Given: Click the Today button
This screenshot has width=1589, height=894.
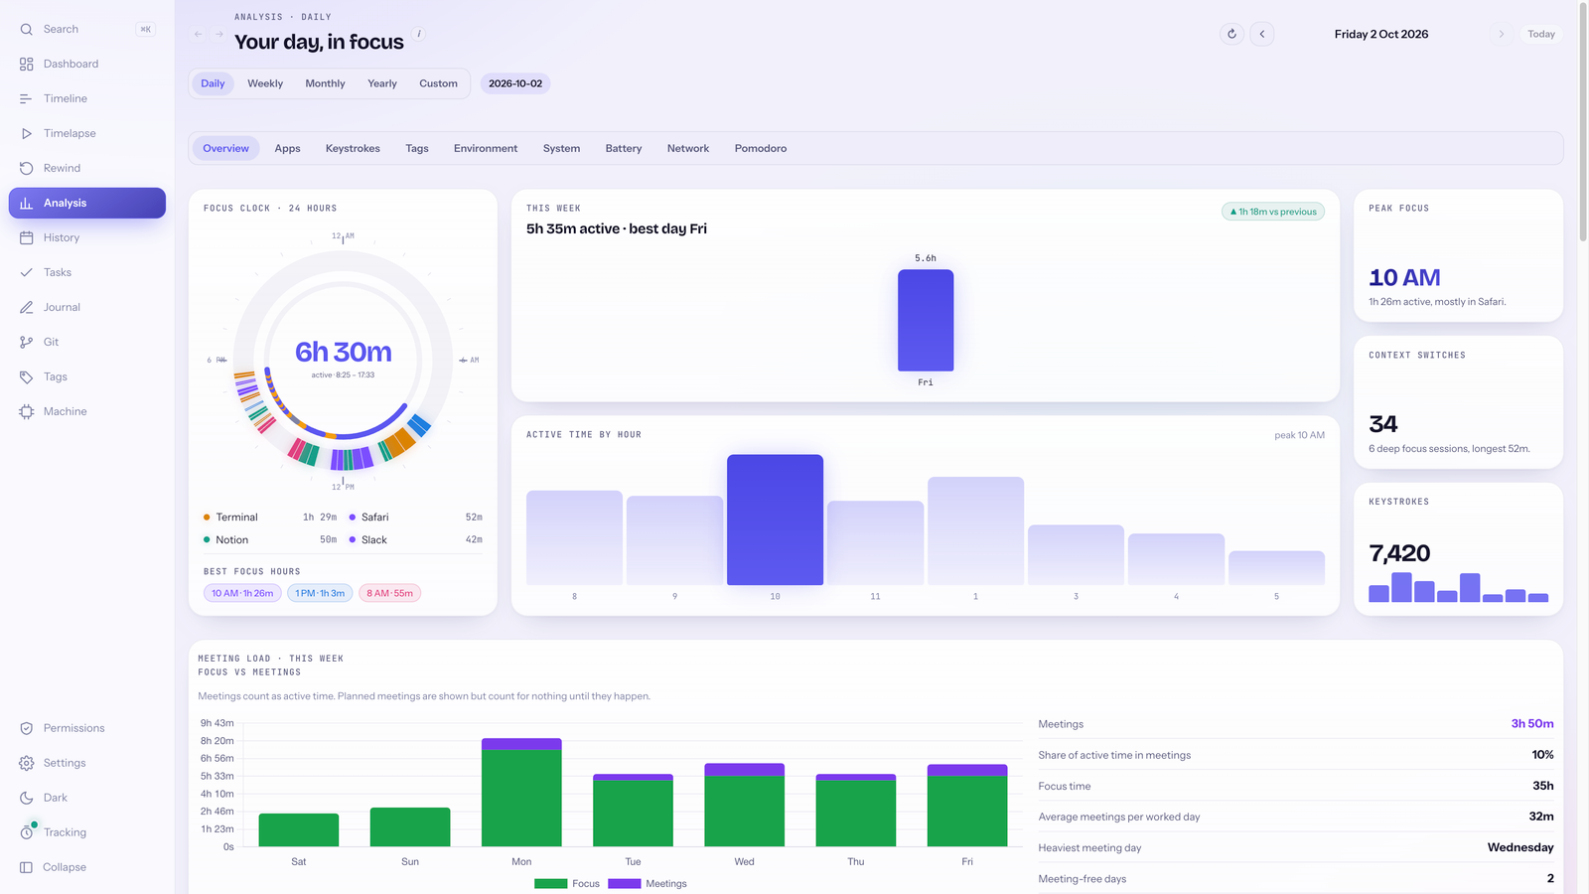Looking at the screenshot, I should tap(1541, 34).
